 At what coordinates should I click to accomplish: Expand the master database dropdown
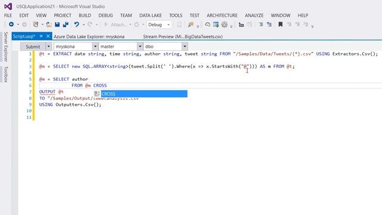pos(140,47)
